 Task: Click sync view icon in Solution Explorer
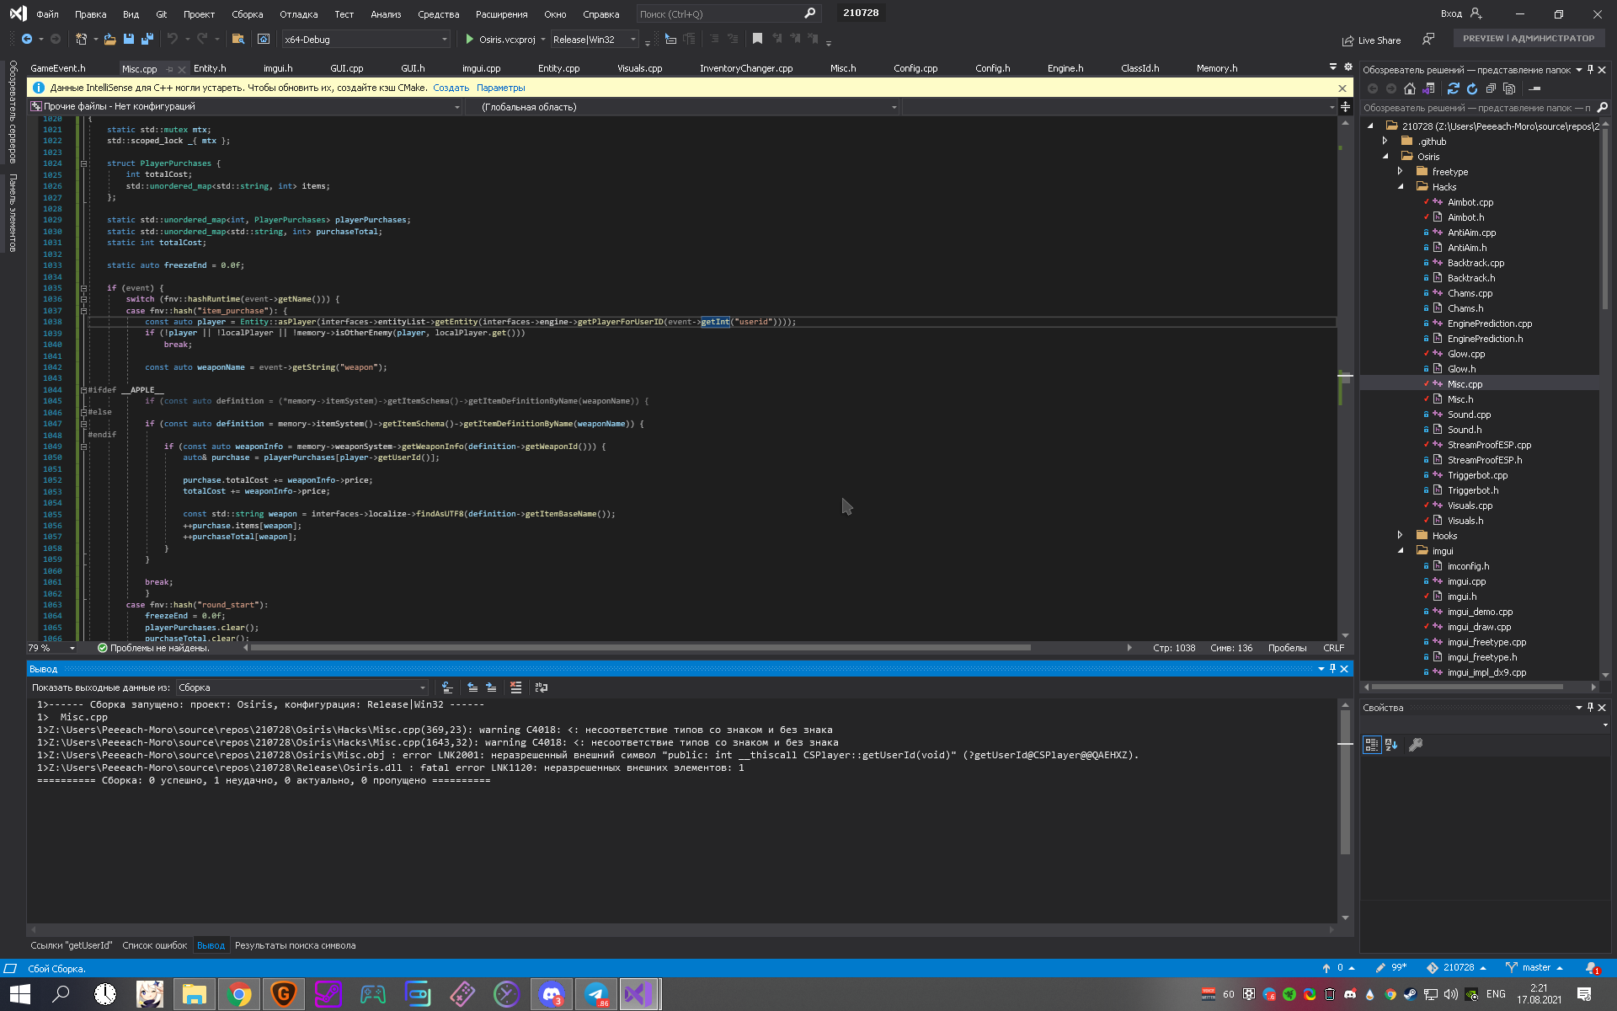click(x=1454, y=88)
